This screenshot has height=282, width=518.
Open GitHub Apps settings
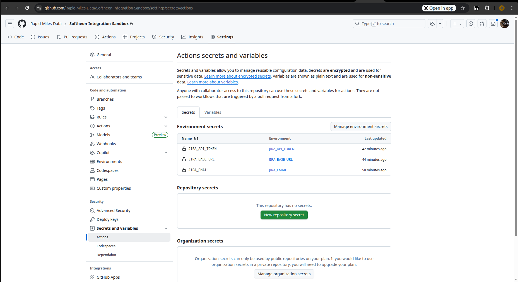(x=129, y=277)
